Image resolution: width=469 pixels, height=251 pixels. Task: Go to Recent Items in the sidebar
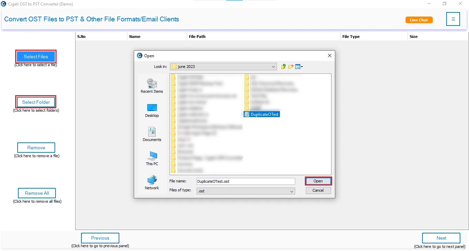click(x=152, y=86)
